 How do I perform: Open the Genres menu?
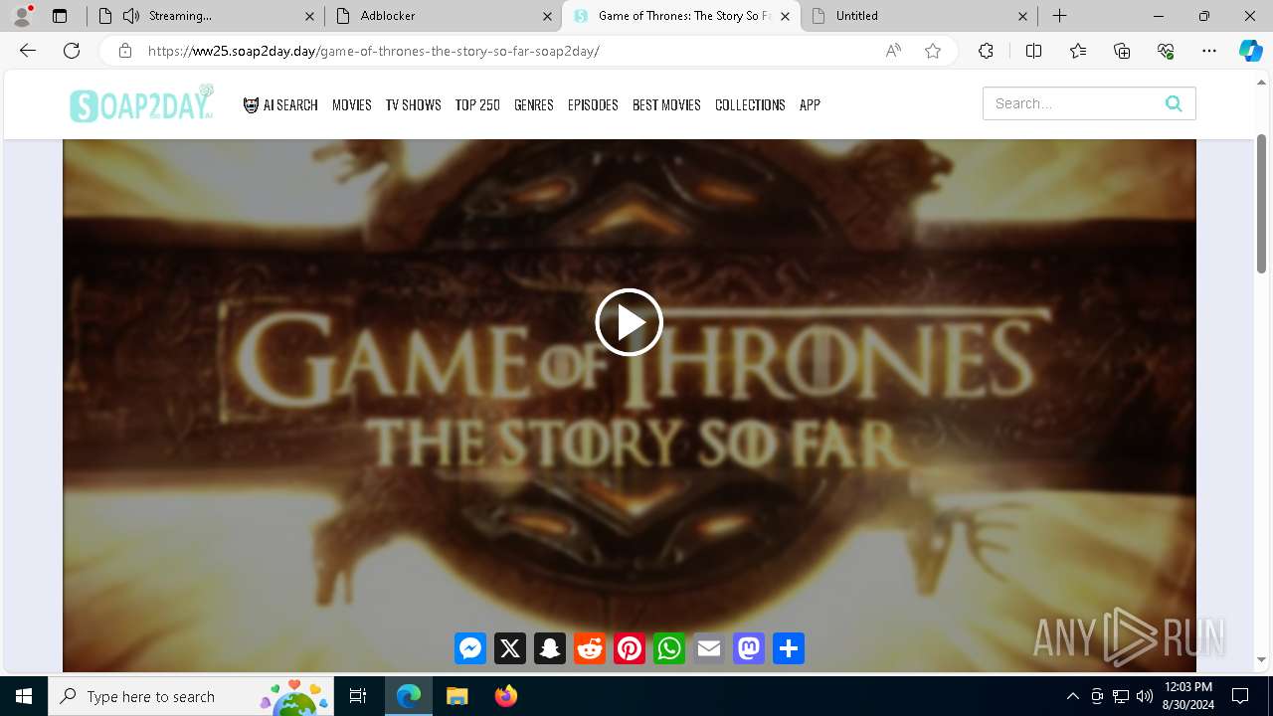click(534, 104)
